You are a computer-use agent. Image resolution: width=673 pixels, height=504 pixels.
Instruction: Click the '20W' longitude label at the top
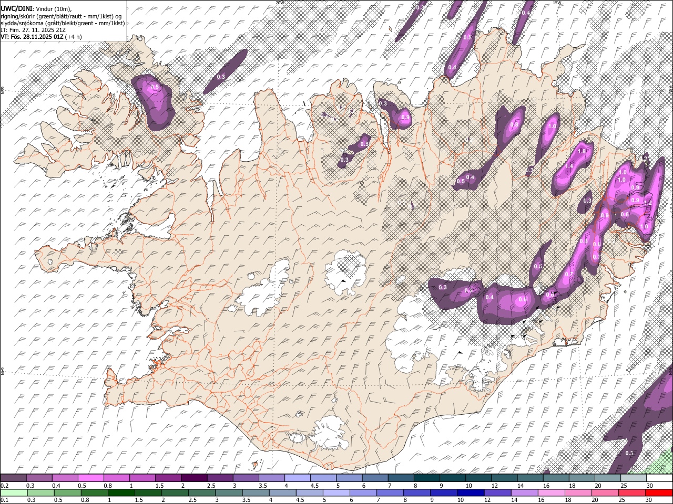pos(280,3)
